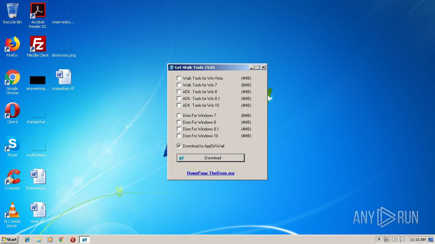Open Windows Media Player taskbar icon

(50, 240)
